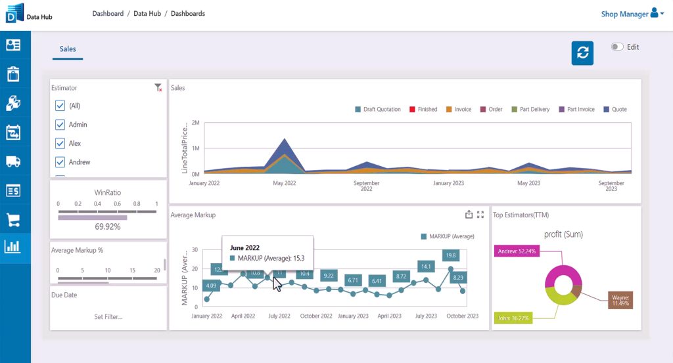Open the calendar schedule sidebar icon
673x363 pixels.
tap(13, 132)
